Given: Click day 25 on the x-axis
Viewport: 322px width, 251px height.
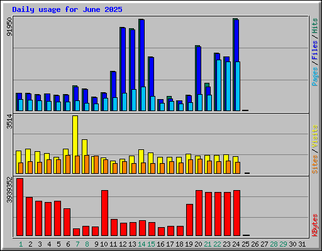Looking at the screenshot, I should click(245, 244).
